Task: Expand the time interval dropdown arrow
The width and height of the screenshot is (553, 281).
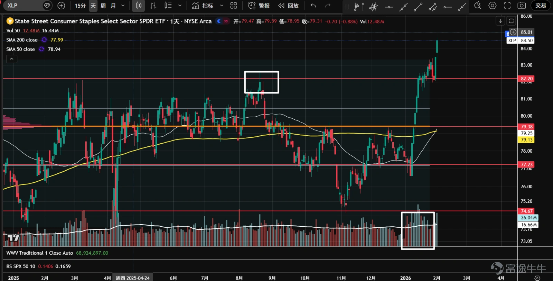Action: tap(123, 6)
